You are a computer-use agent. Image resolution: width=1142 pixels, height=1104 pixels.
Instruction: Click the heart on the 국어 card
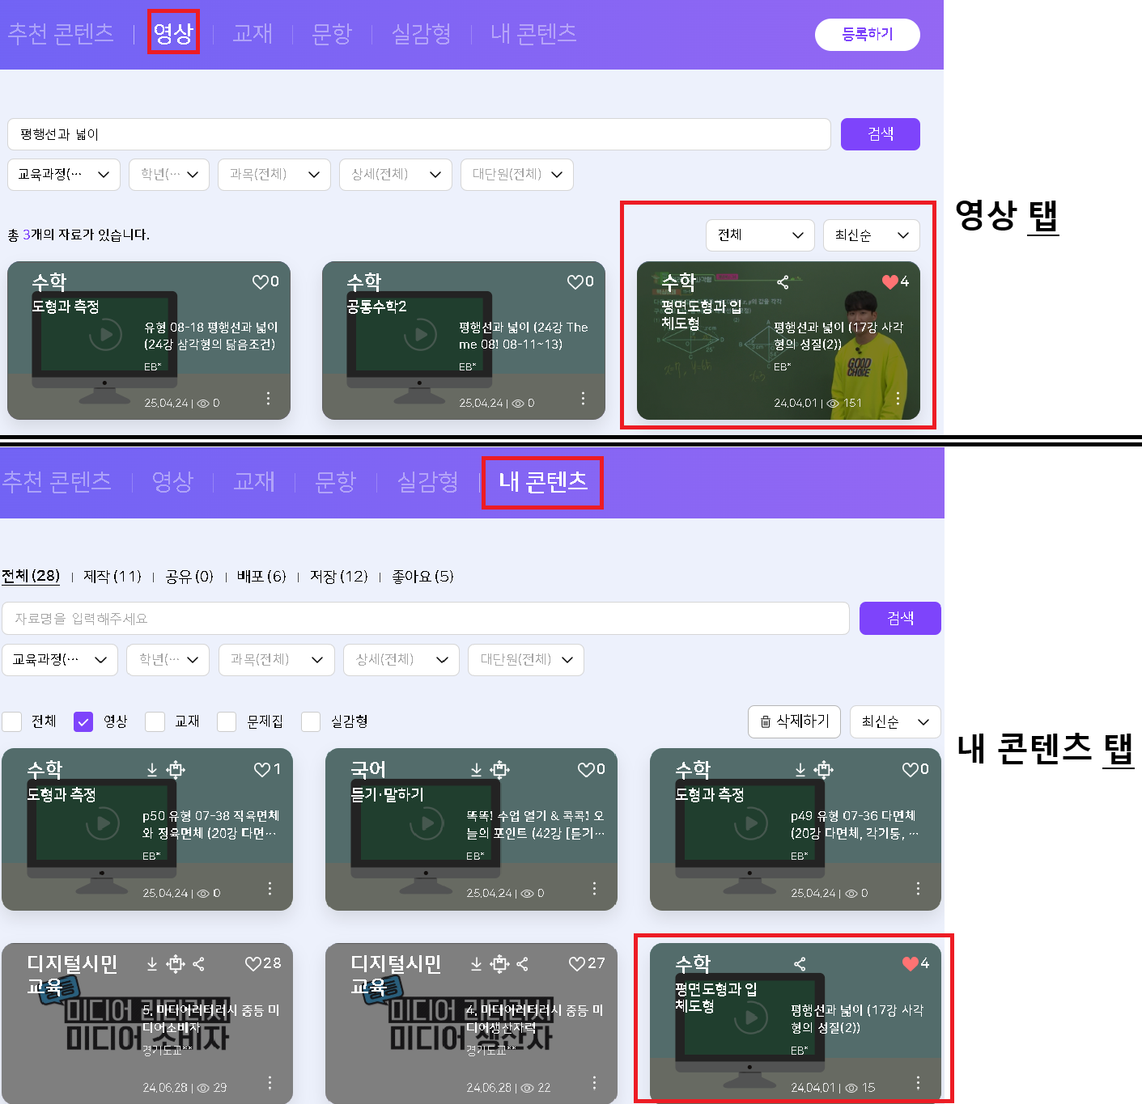(x=586, y=769)
